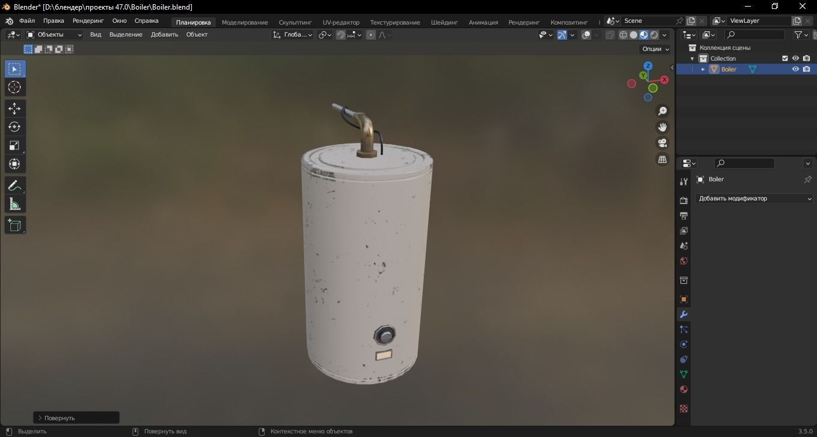Viewport: 817px width, 437px height.
Task: Select the Move tool
Action: pos(14,108)
